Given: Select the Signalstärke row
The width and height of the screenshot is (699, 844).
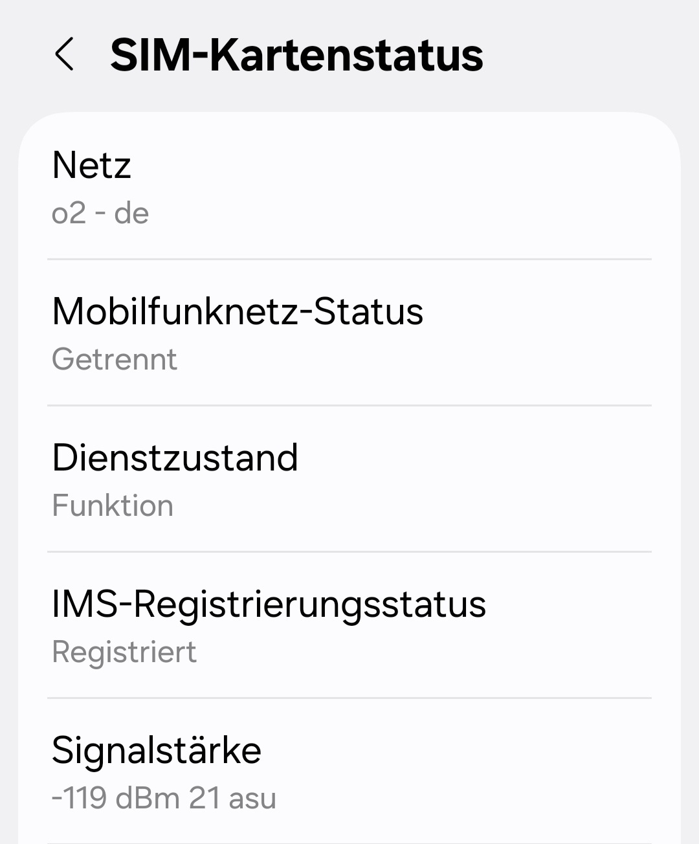Looking at the screenshot, I should [349, 772].
